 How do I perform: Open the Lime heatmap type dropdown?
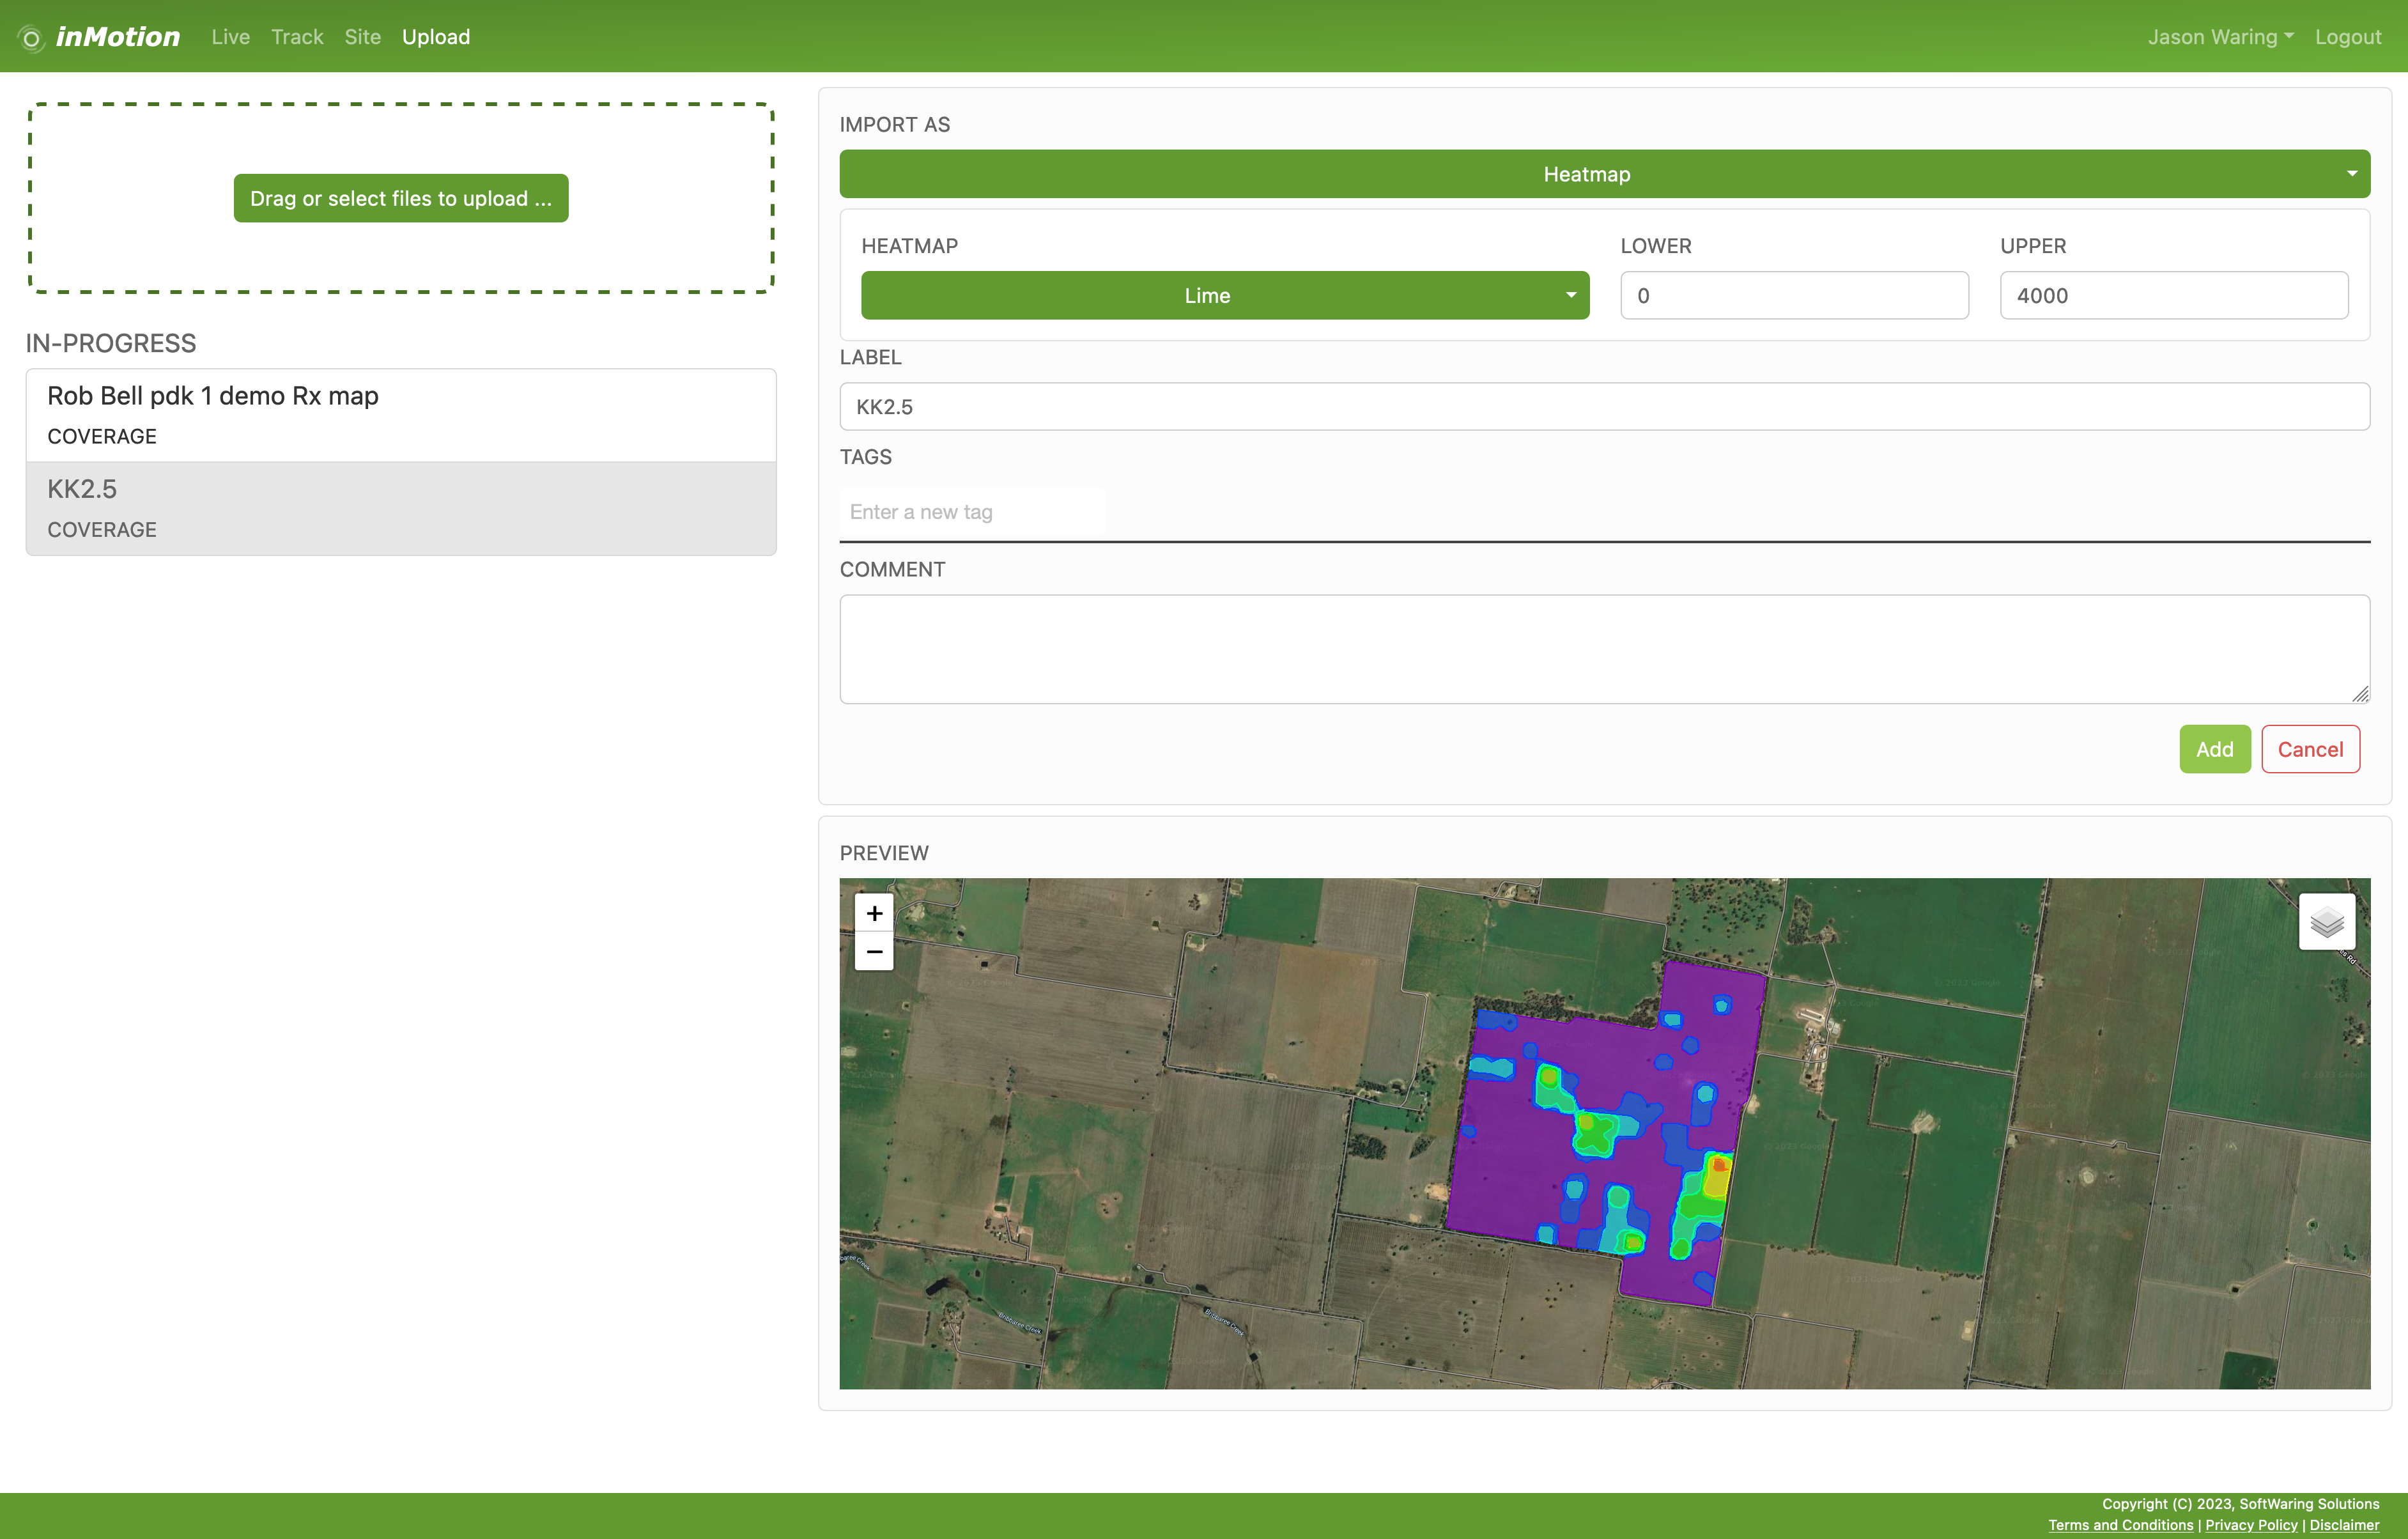[1224, 296]
